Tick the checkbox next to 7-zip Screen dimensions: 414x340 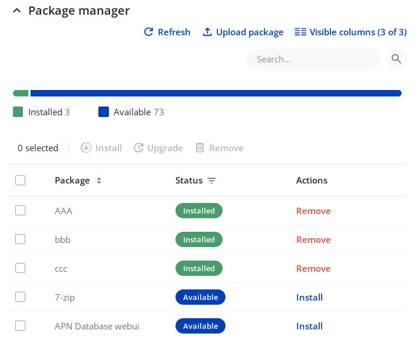[x=21, y=297]
